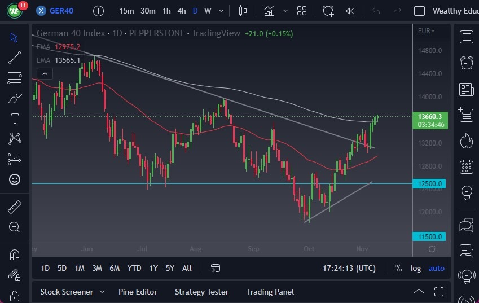The height and width of the screenshot is (303, 479).
Task: Open the forecasting and measurement tool
Action: pyautogui.click(x=14, y=159)
